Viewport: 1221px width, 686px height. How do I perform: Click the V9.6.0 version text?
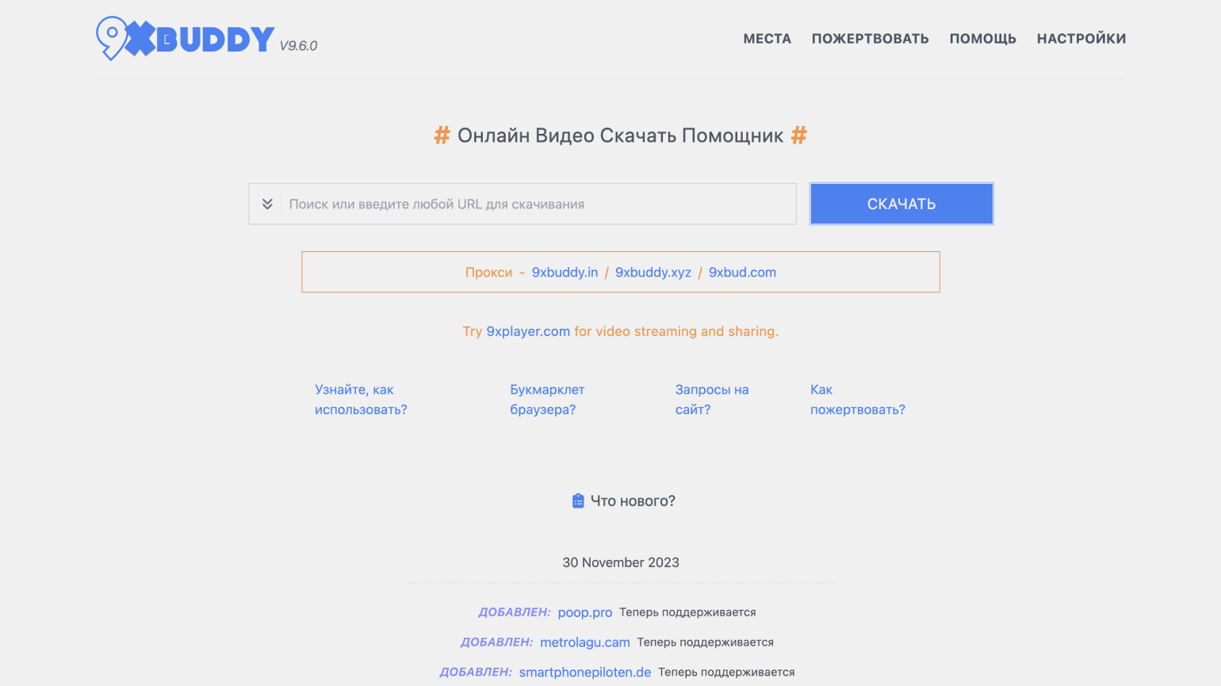click(x=298, y=46)
